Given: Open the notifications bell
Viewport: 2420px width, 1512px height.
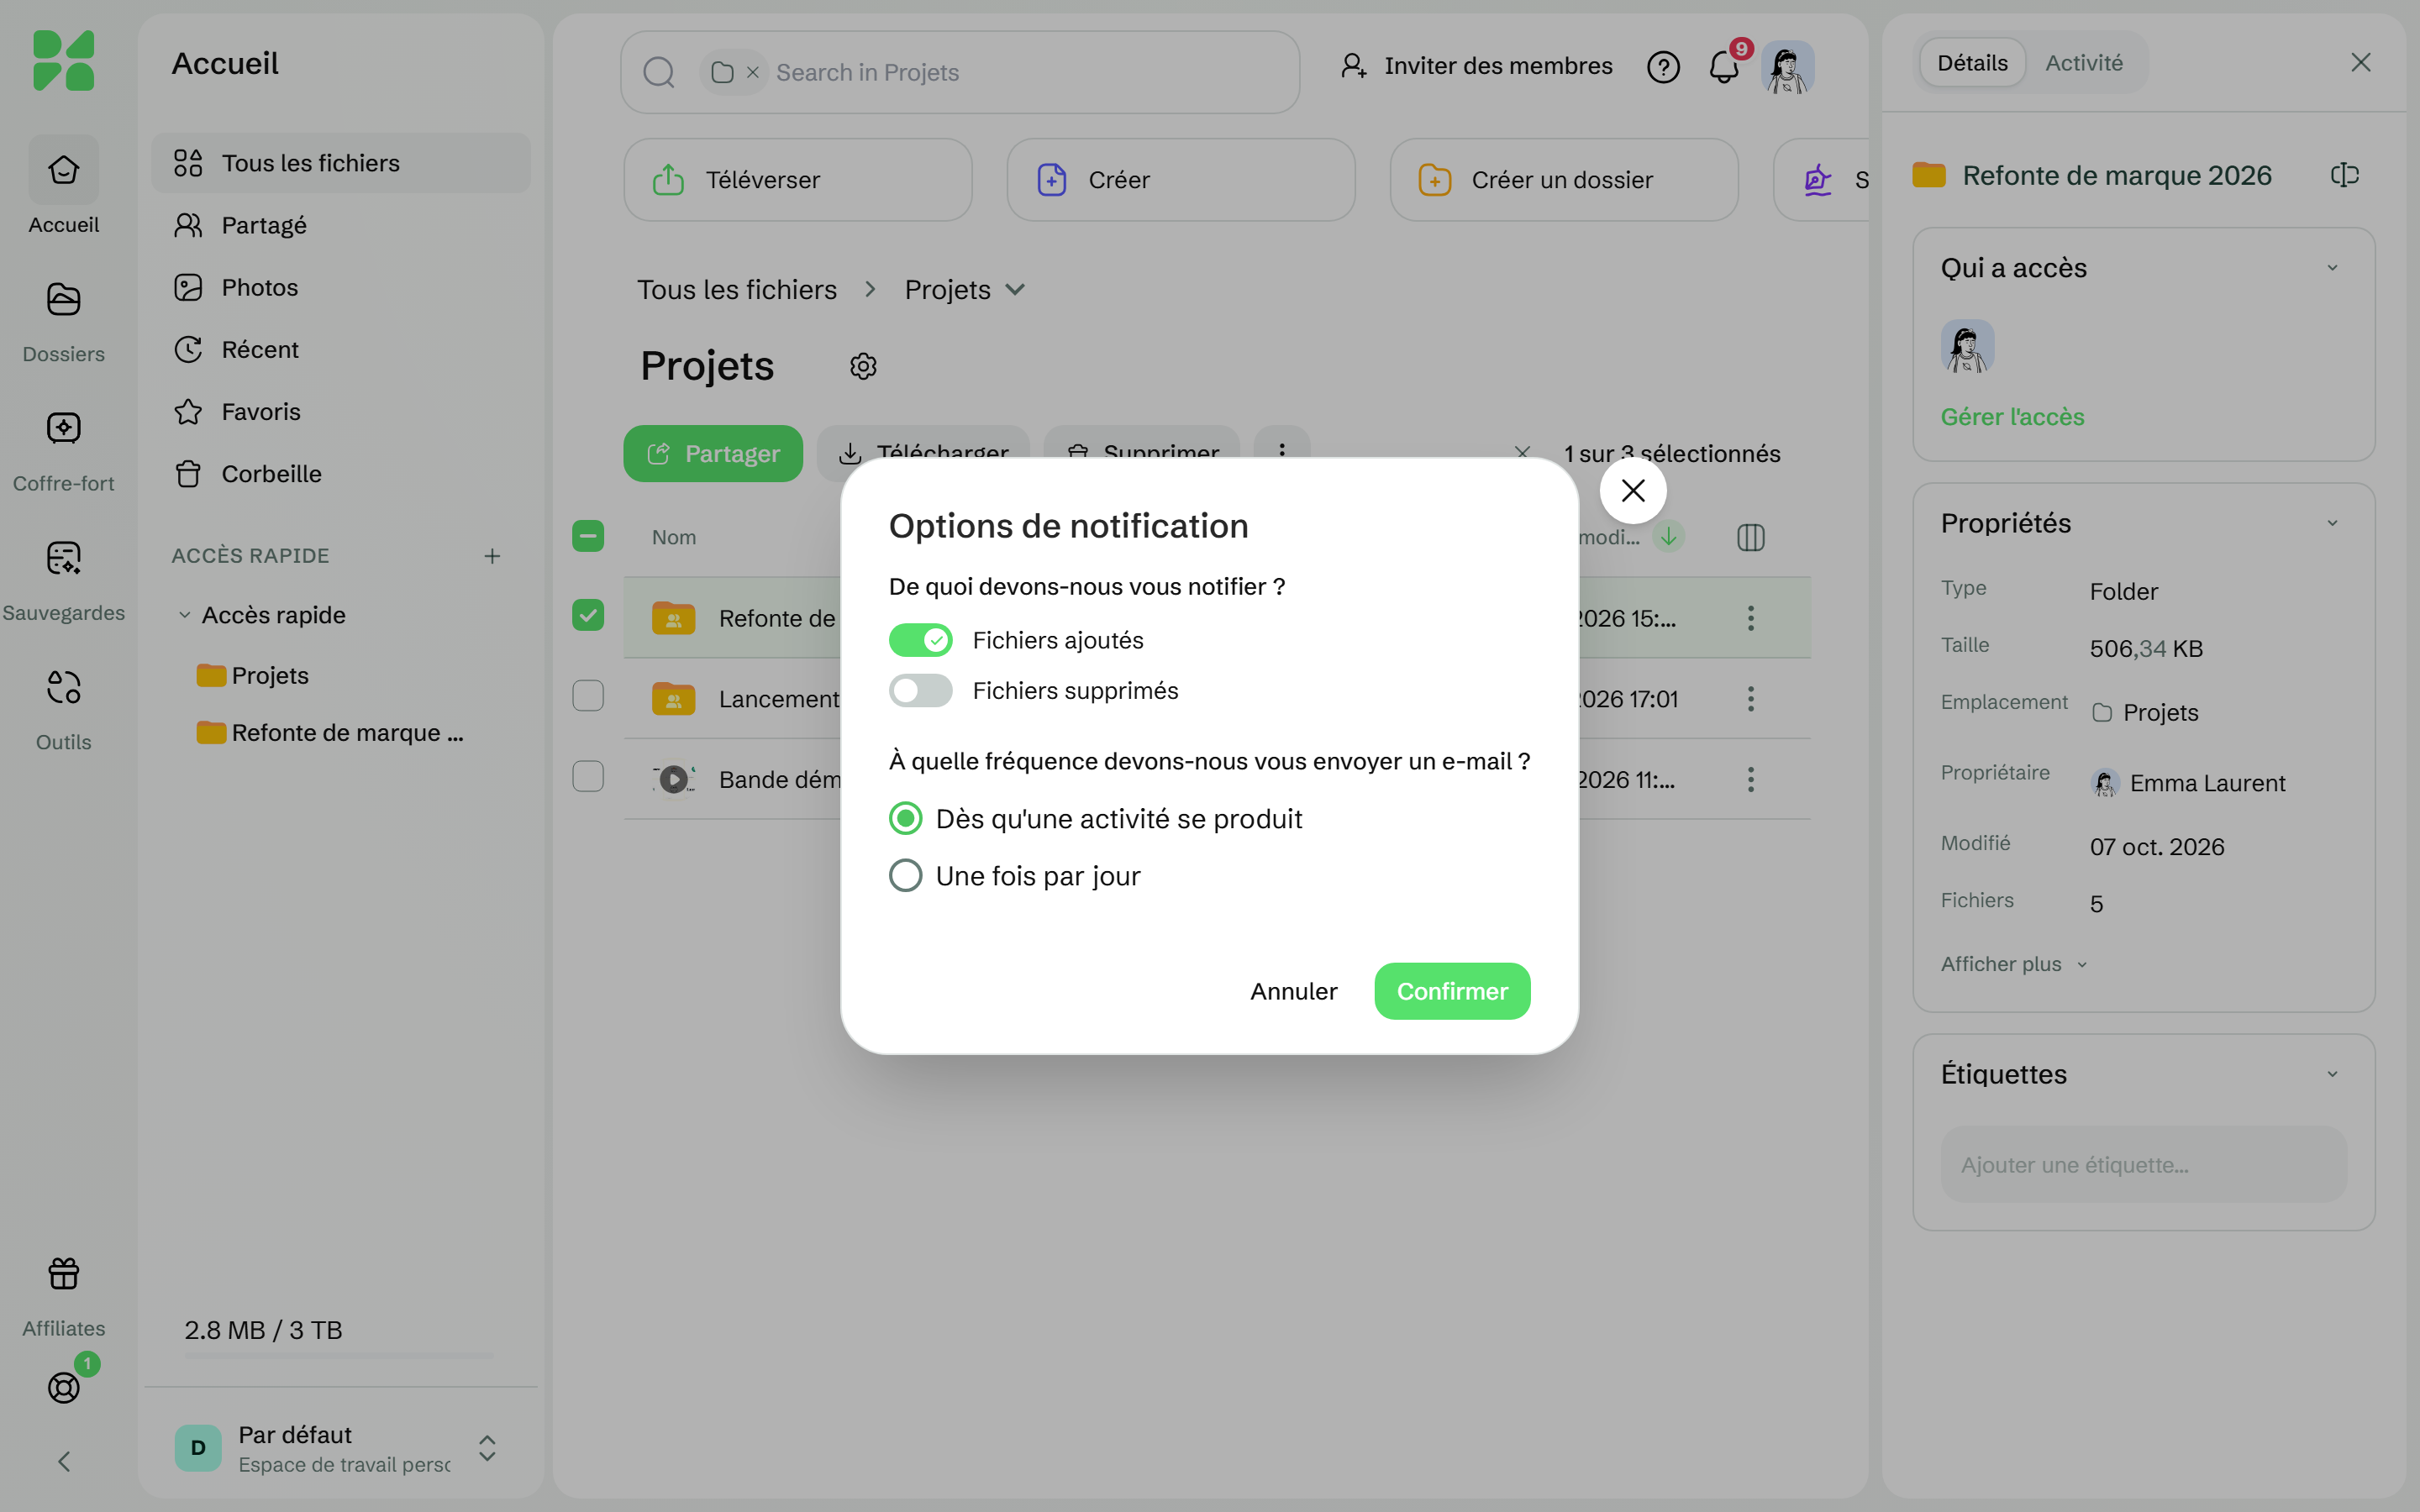Looking at the screenshot, I should pyautogui.click(x=1723, y=67).
